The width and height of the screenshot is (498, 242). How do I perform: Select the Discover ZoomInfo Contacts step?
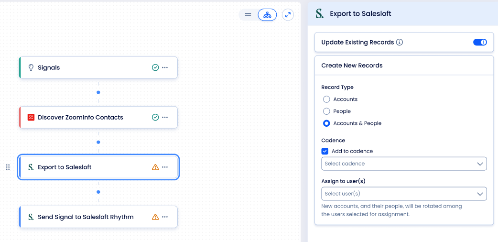click(98, 117)
